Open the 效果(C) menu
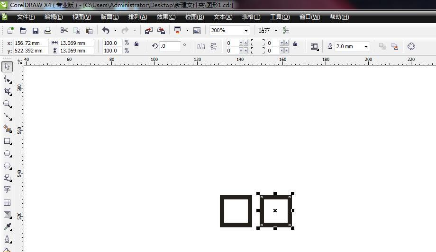 coord(166,17)
